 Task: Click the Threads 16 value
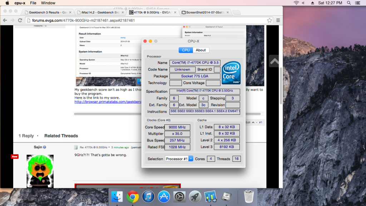[237, 159]
